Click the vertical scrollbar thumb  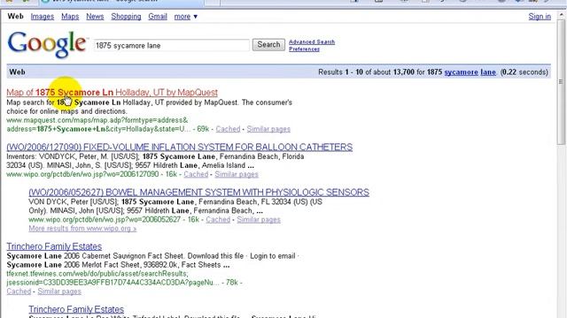click(561, 82)
